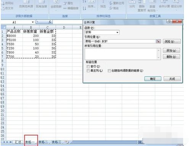Click cell containing T800
Viewport: 190px width, 146px height.
coord(14,52)
